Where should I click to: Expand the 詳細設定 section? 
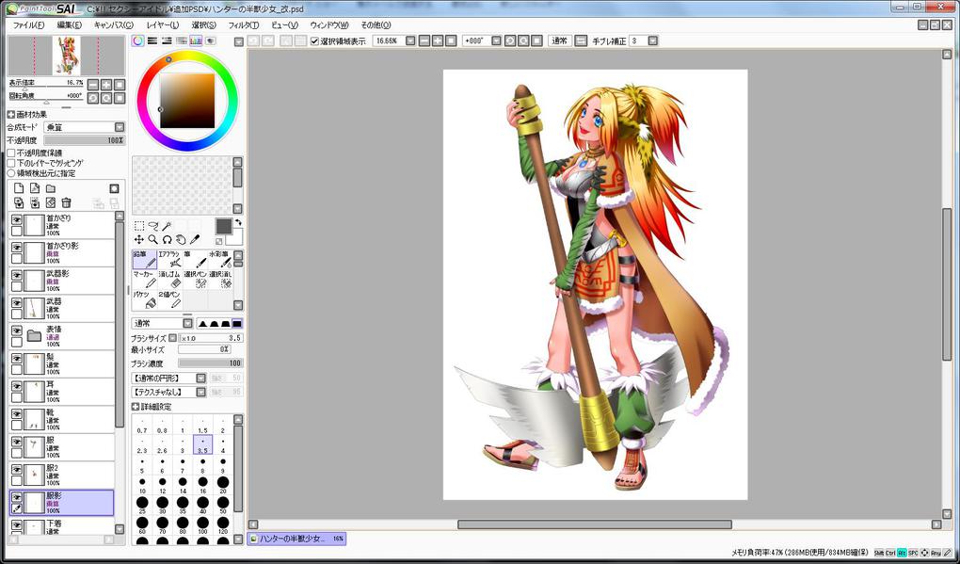(135, 407)
